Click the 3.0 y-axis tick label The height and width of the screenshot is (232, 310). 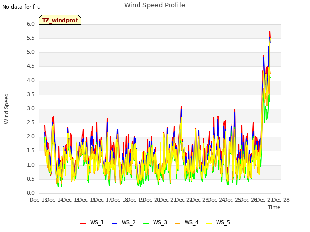[x=31, y=108]
